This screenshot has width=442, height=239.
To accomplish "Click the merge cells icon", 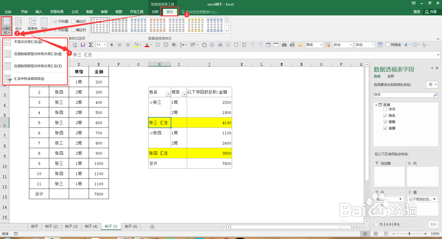I will (166, 45).
